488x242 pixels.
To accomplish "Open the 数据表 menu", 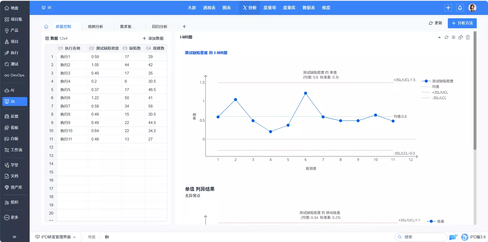I will tap(309, 8).
